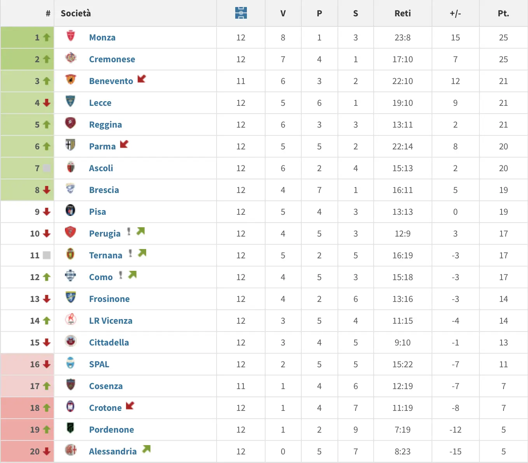Click the Società column header
528x463 pixels.
(76, 13)
